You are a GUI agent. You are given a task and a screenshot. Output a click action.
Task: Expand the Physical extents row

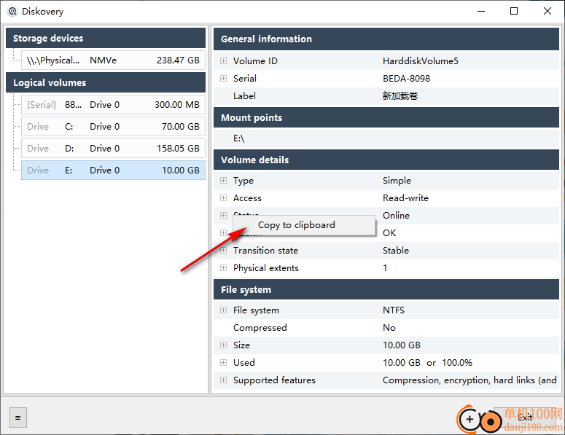pyautogui.click(x=223, y=268)
